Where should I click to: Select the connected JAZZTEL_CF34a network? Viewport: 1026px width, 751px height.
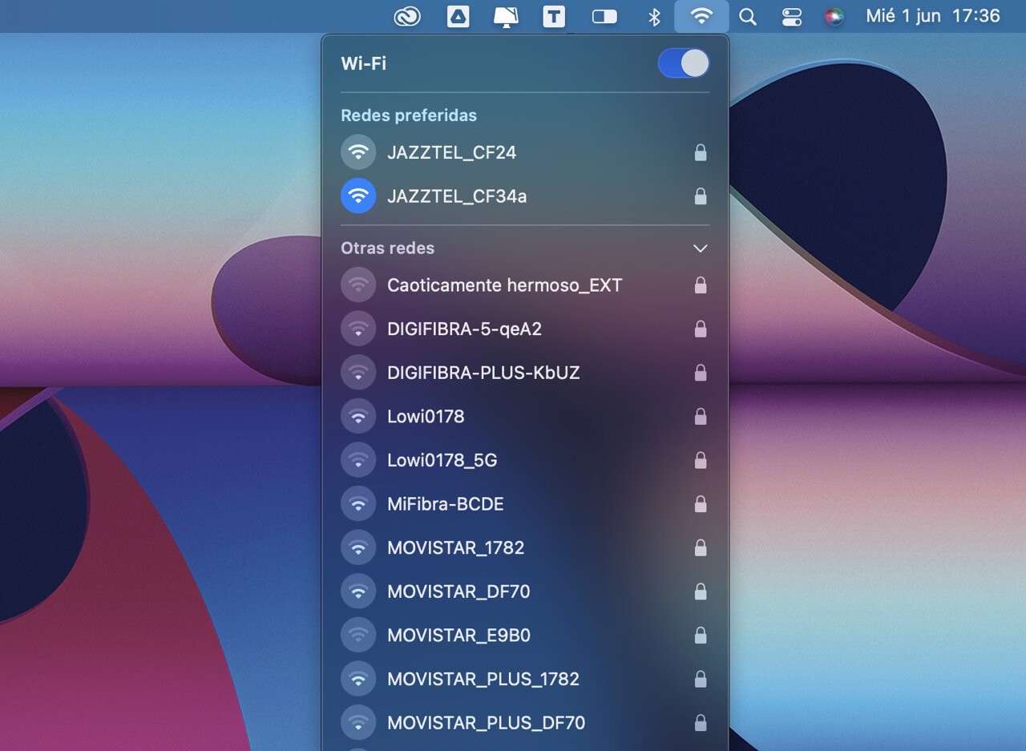coord(457,196)
